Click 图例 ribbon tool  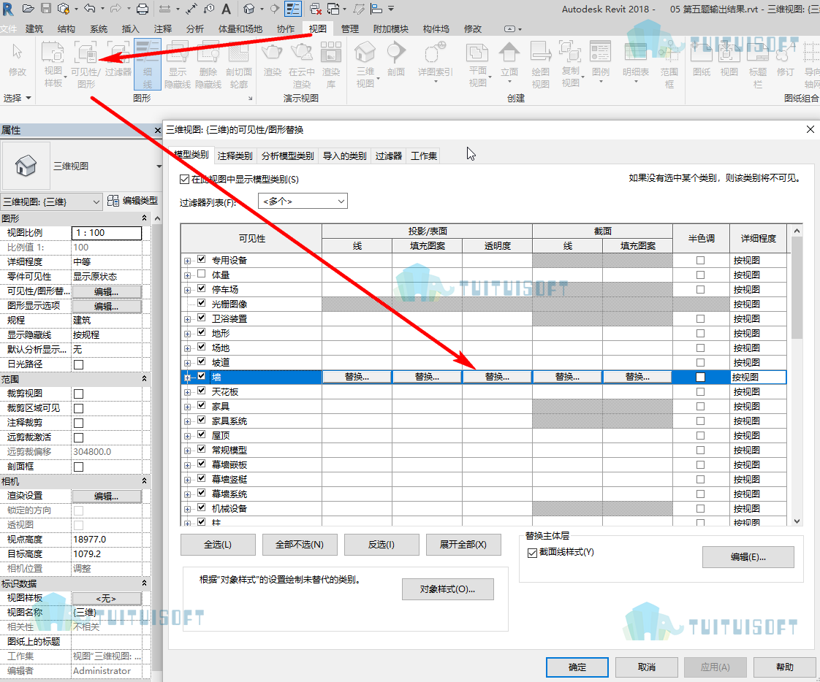(x=600, y=60)
